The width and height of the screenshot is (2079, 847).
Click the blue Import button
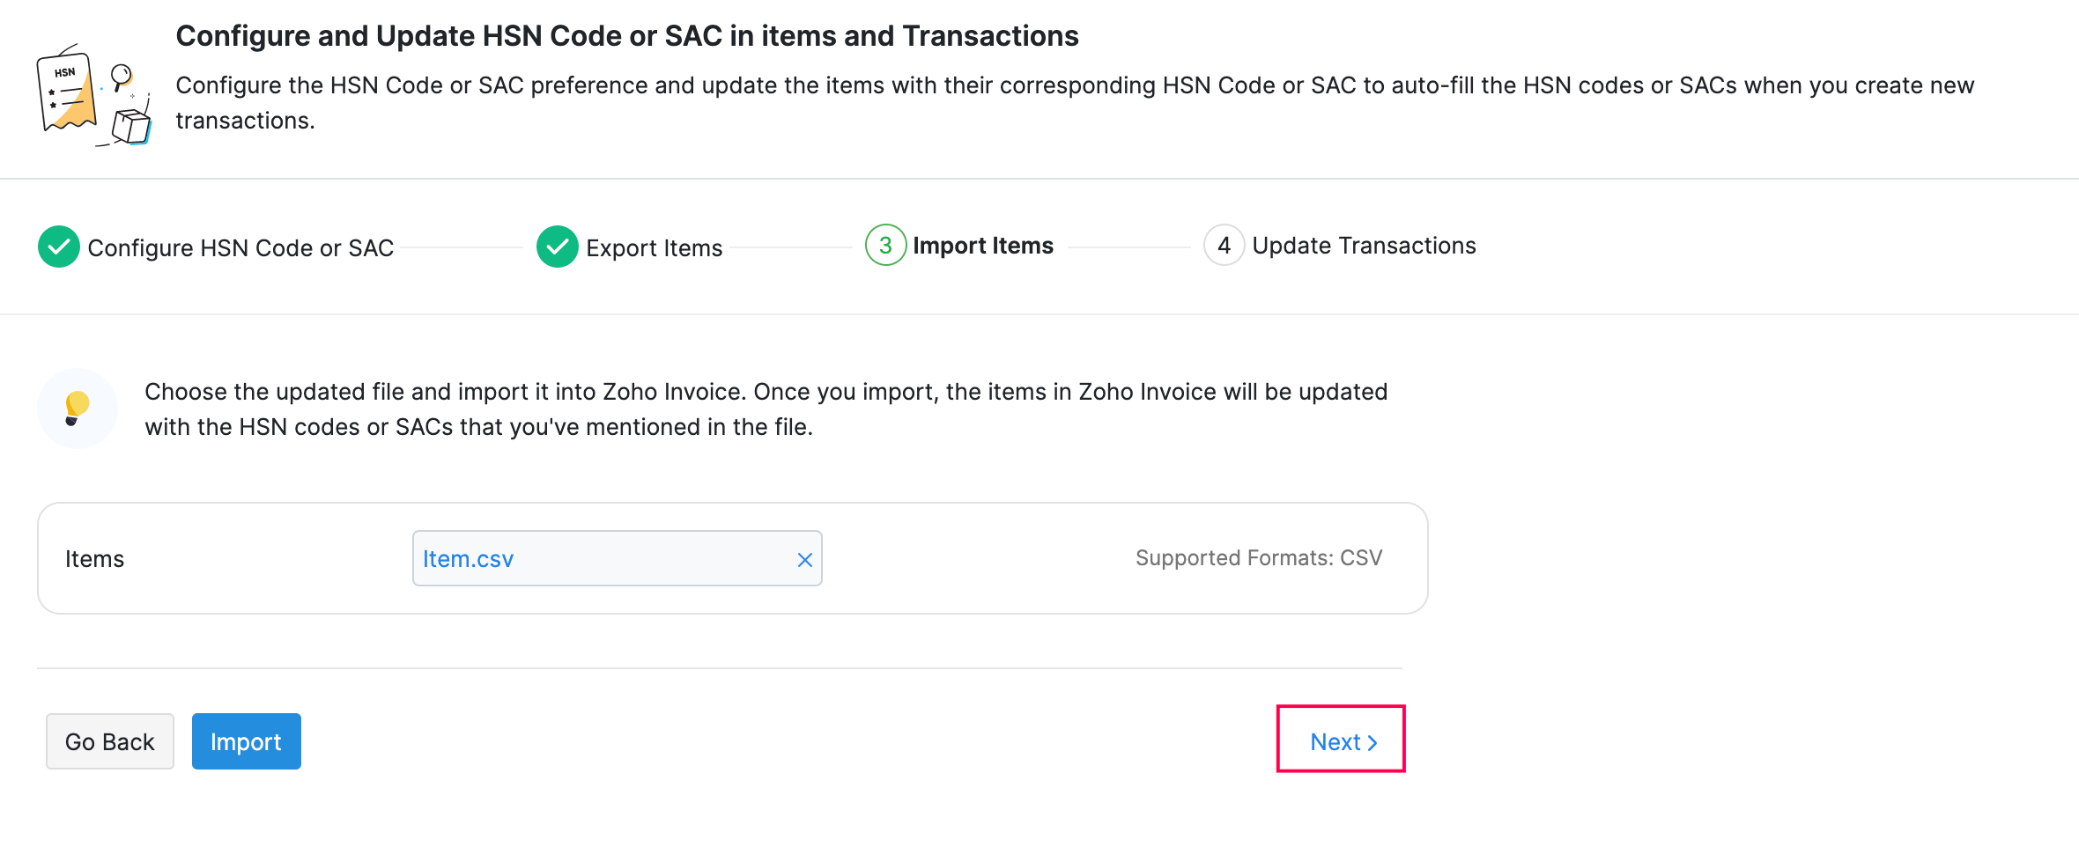(246, 741)
